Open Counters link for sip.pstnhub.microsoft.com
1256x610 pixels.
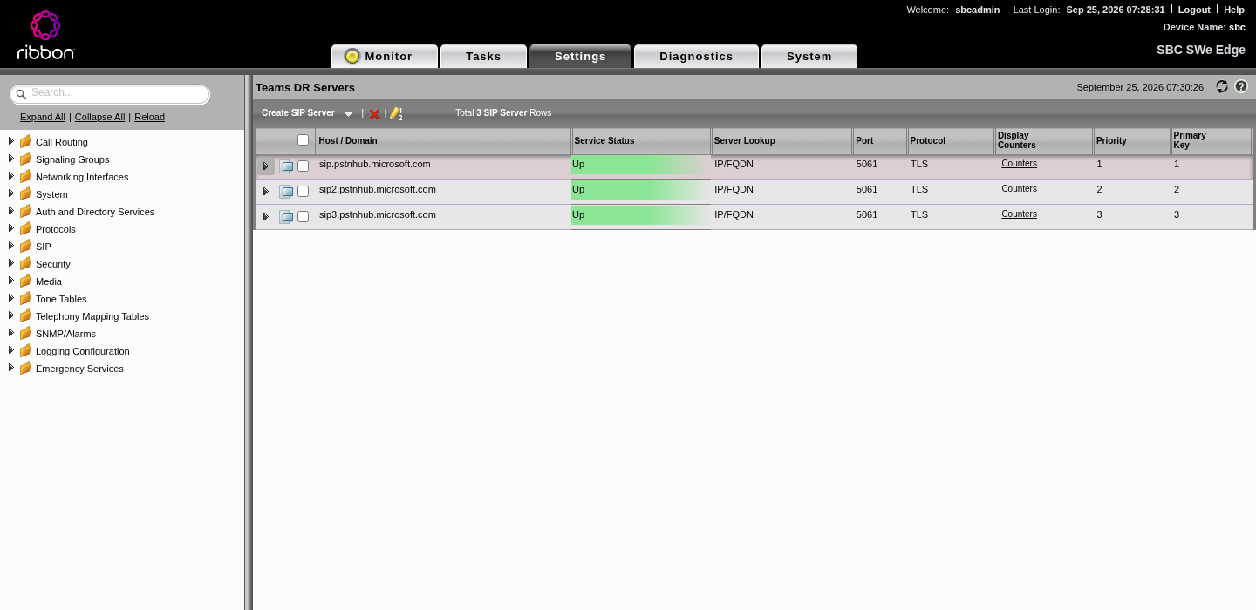[x=1019, y=164]
